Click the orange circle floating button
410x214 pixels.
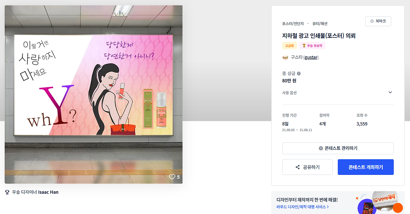[x=398, y=208]
